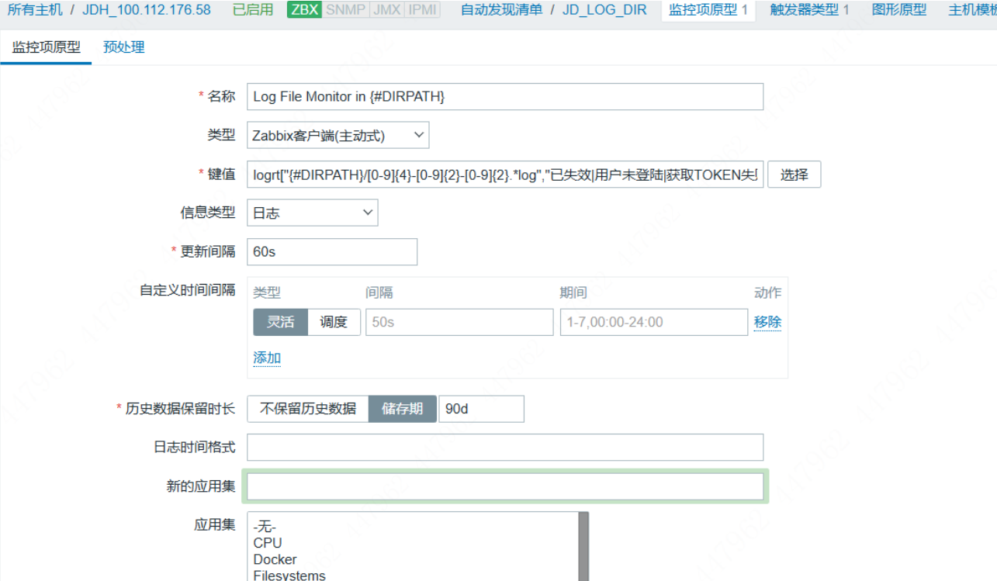Viewport: 997px width, 581px height.
Task: Click the ZBX availability badge
Action: [304, 10]
